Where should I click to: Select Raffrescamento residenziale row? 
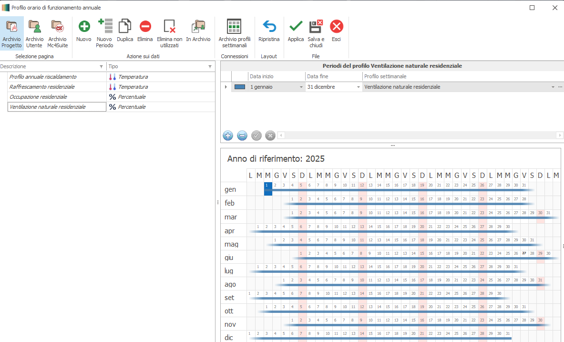[x=42, y=87]
